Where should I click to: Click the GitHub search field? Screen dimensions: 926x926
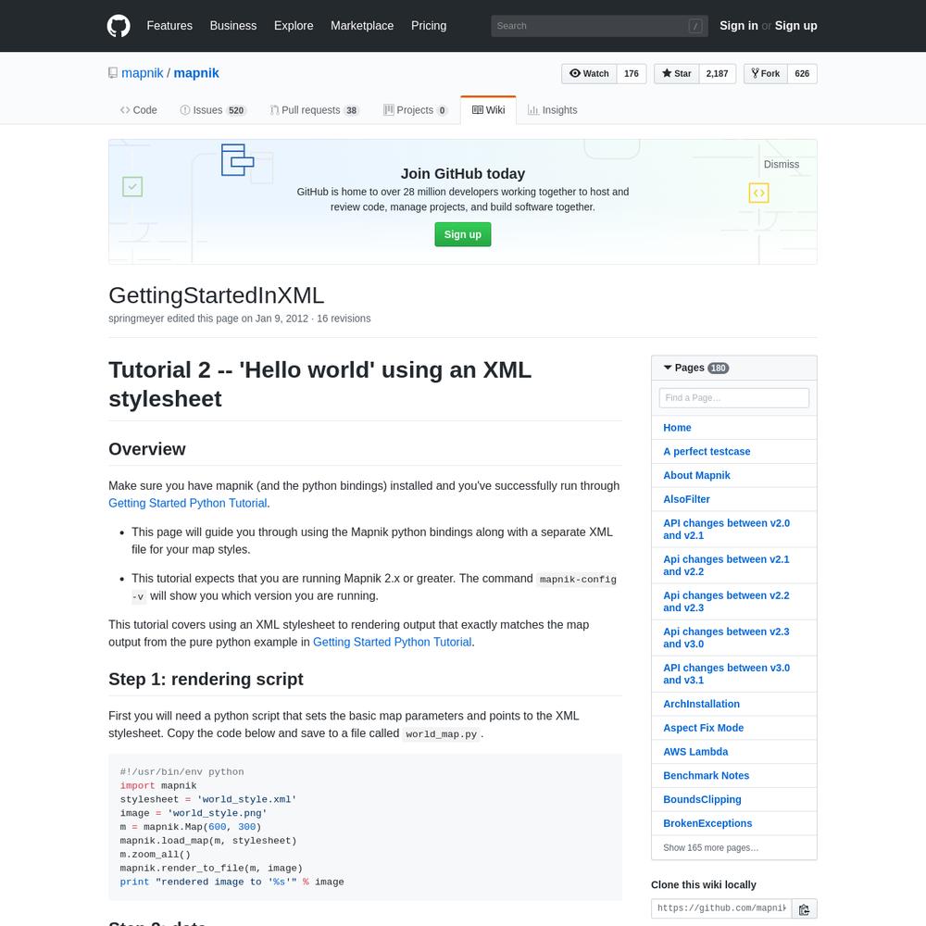(x=599, y=26)
